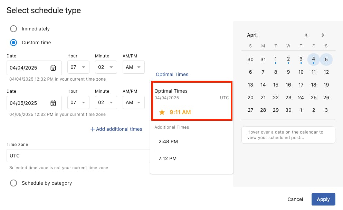Open the Optimal Times link
Viewport: 343px width, 210px height.
[172, 74]
